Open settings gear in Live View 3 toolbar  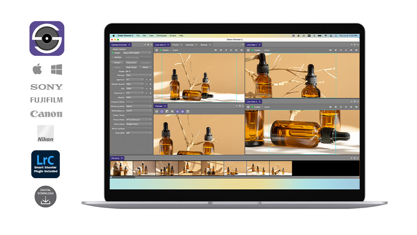(x=156, y=50)
